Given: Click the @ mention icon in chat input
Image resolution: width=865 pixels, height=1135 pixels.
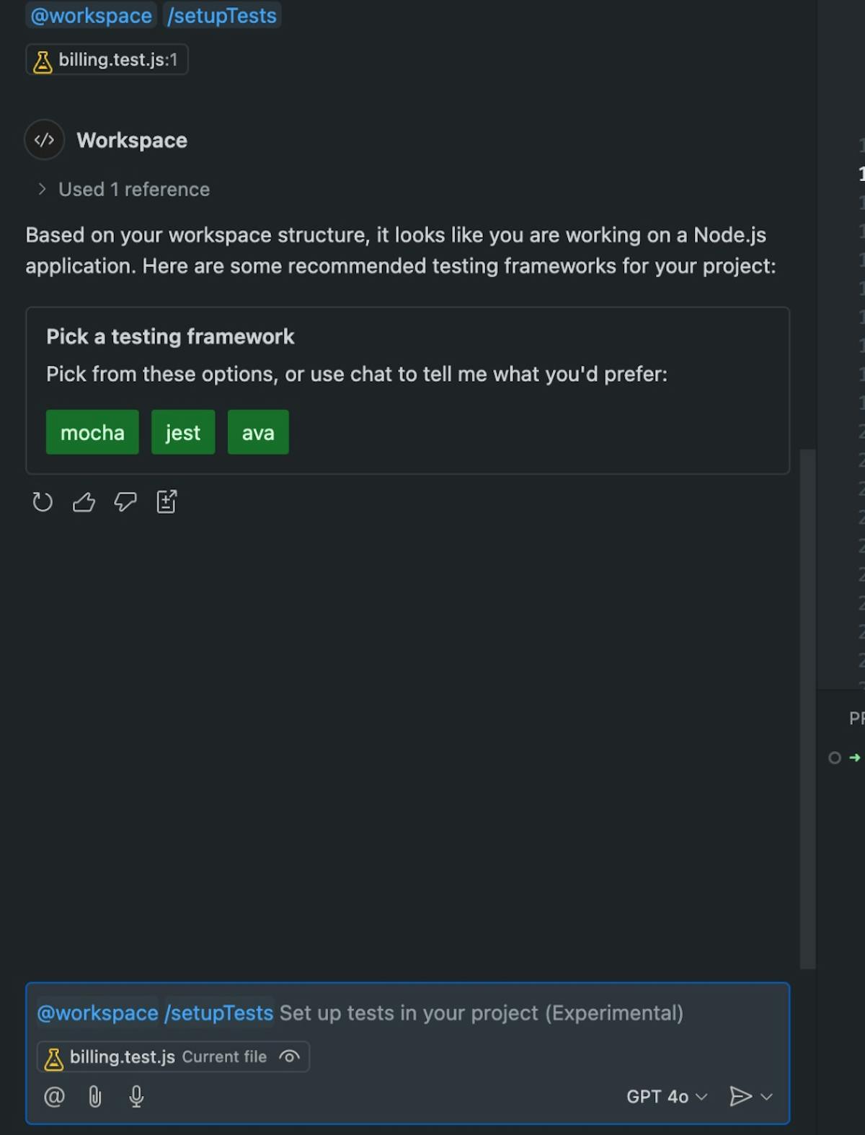Looking at the screenshot, I should (x=54, y=1097).
